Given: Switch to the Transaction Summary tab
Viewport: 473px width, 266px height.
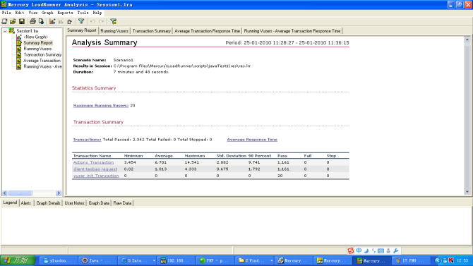Looking at the screenshot, I should click(152, 31).
